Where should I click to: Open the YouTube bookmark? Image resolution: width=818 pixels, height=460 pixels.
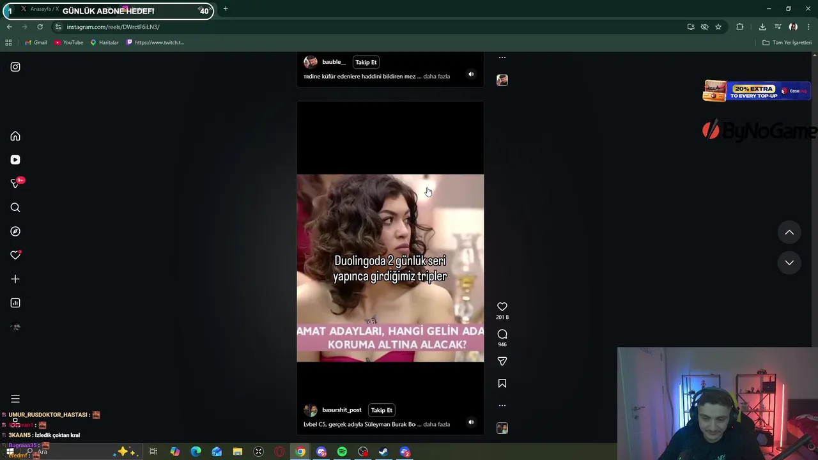coord(68,43)
